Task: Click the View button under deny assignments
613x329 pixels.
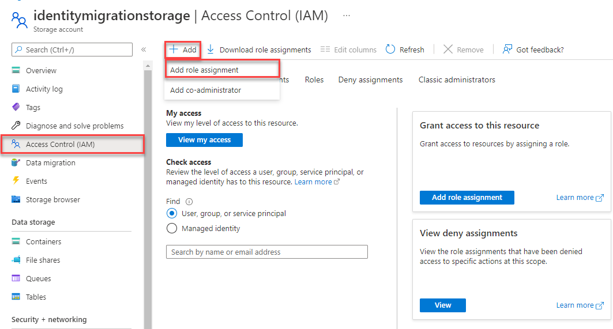Action: coord(442,305)
